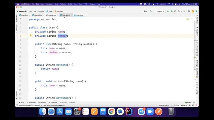Image resolution: width=214 pixels, height=120 pixels.
Task: Close the User.java tab
Action: click(85, 15)
